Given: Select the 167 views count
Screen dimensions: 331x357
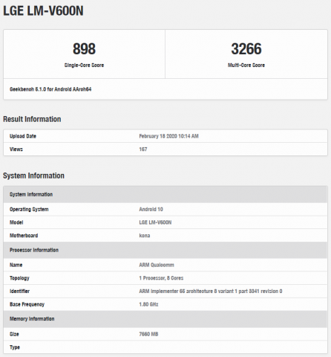Looking at the screenshot, I should coord(143,149).
